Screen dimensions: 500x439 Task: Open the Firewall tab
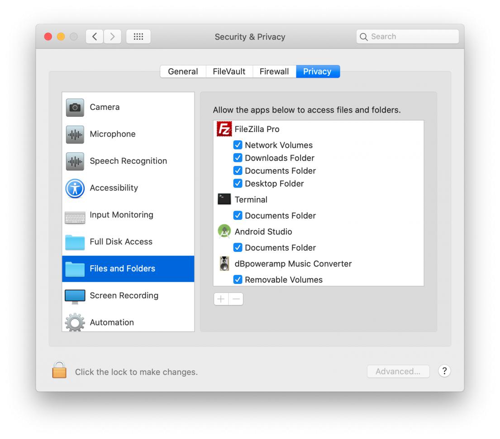point(274,71)
